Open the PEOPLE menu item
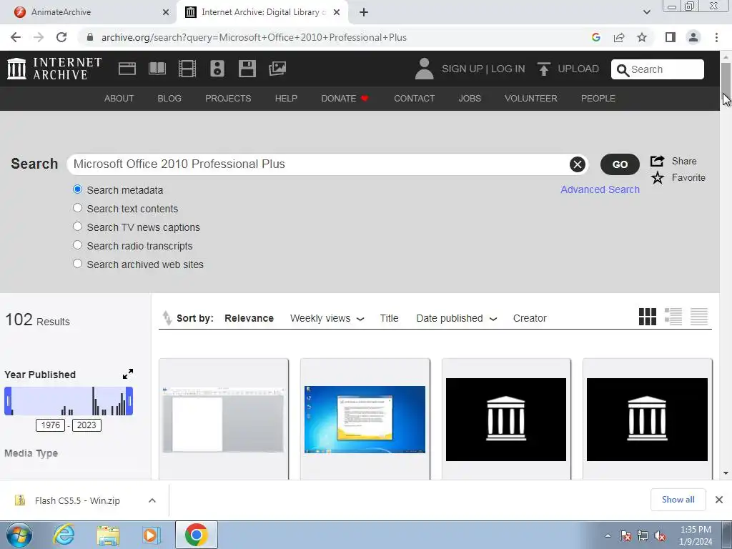Viewport: 732px width, 549px height. (598, 99)
